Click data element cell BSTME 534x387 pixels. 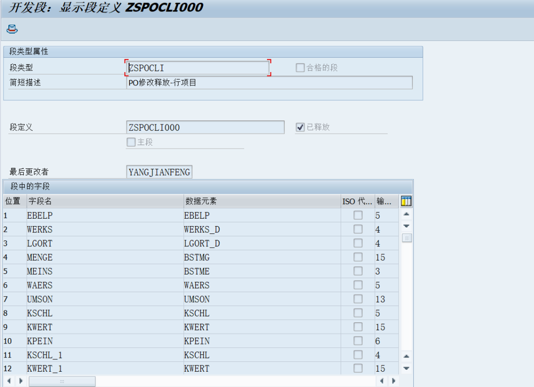click(262, 271)
